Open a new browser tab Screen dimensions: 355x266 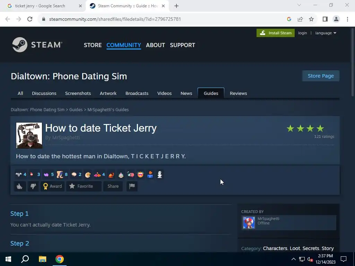coord(176,6)
